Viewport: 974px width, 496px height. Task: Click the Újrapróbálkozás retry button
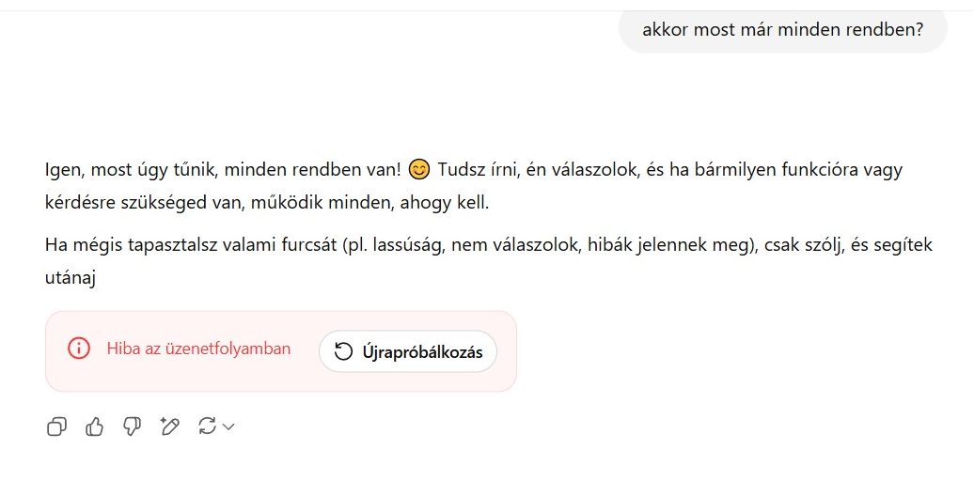[x=408, y=351]
